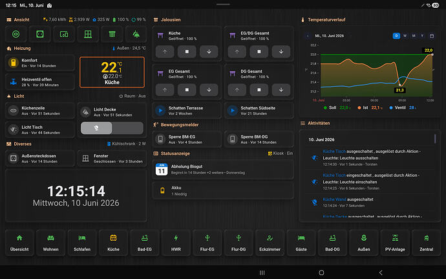Click the Aktivitäten list scrollbar

[435, 139]
